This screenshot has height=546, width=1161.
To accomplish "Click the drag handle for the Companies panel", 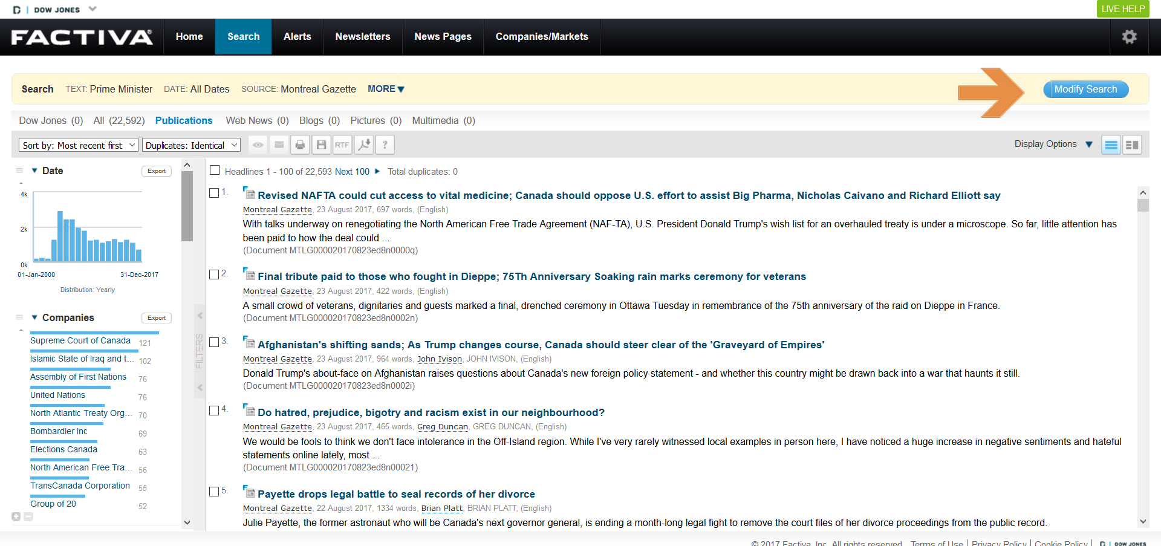I will pos(19,317).
